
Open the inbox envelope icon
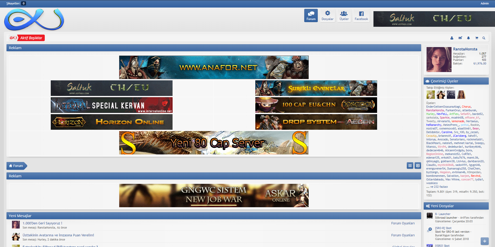point(460,38)
